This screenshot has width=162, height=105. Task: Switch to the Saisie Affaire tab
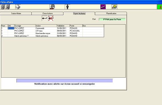tap(16, 13)
